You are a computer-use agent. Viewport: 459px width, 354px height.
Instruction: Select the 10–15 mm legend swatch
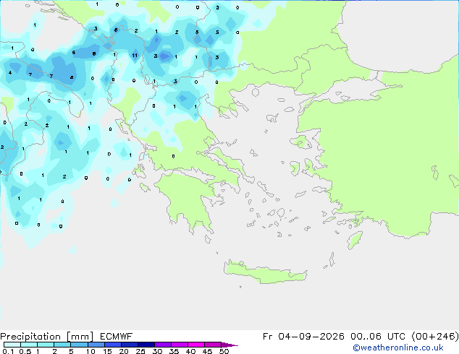point(96,345)
